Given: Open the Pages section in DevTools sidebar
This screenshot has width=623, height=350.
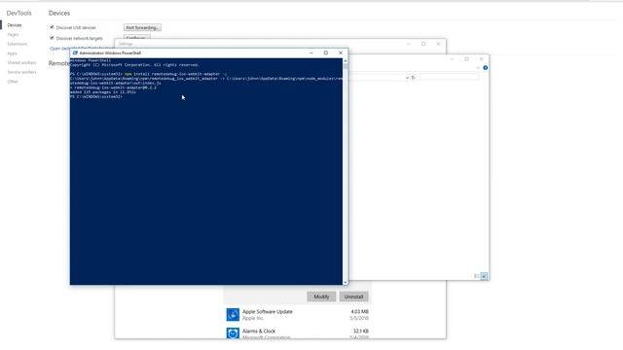Looking at the screenshot, I should (x=13, y=35).
